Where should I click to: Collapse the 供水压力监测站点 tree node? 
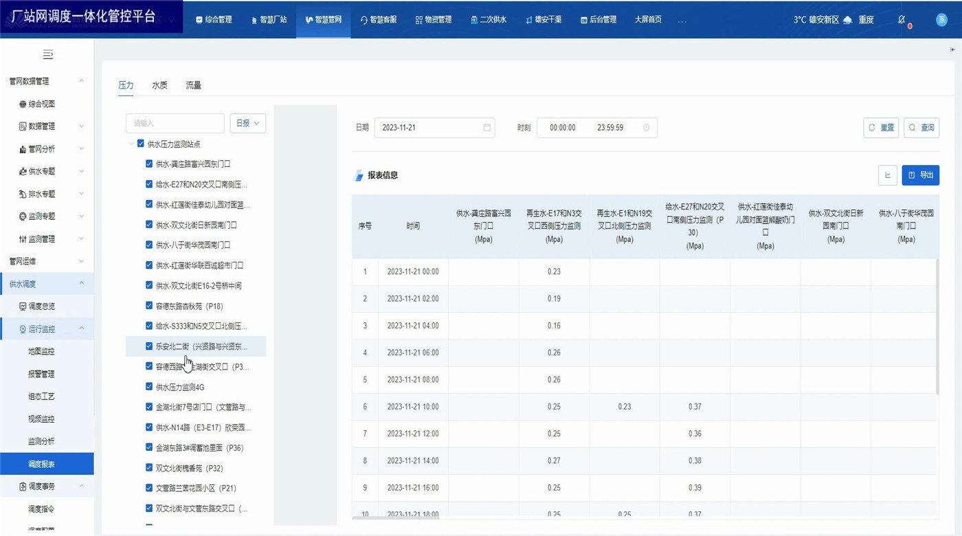tap(131, 144)
